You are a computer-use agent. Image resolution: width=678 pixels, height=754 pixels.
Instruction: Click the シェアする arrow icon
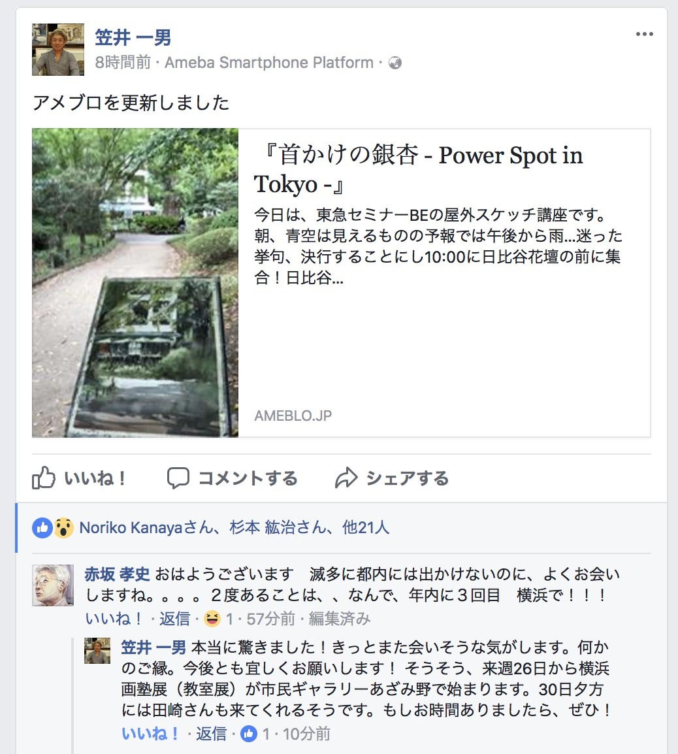point(346,478)
